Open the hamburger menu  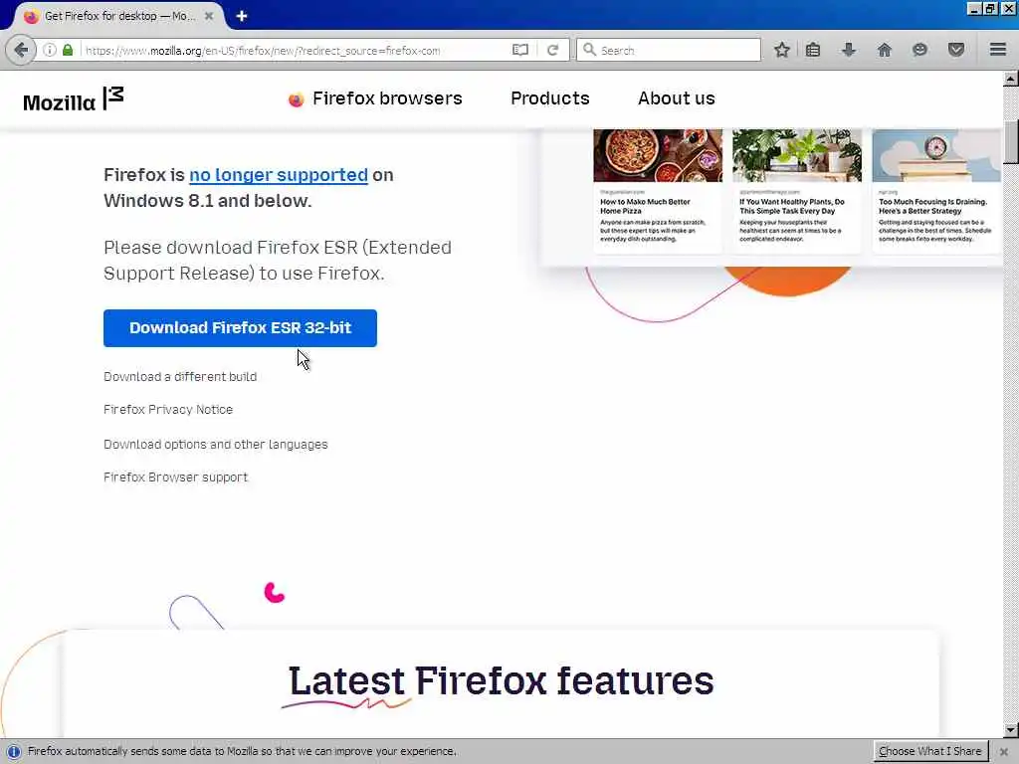coord(998,50)
